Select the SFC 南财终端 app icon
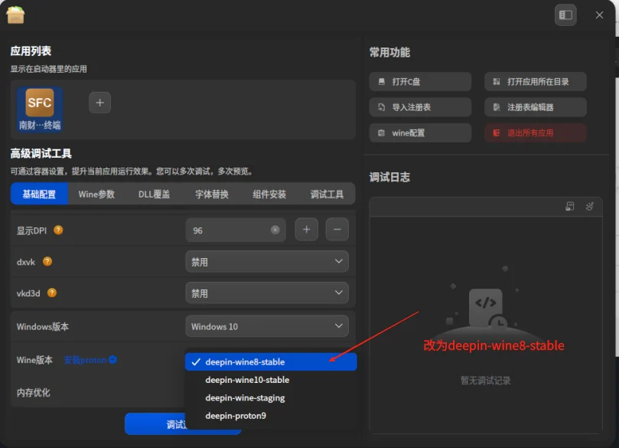Screen dimensions: 619x448 (x=40, y=109)
